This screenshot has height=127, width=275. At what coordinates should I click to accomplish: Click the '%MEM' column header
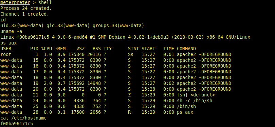point(60,49)
